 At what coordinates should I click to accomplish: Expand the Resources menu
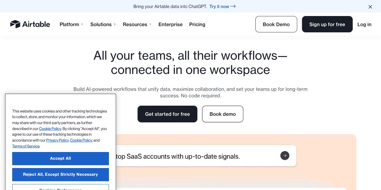(137, 24)
